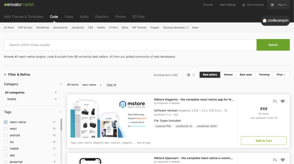Sort by Newest
The width and height of the screenshot is (294, 164).
pyautogui.click(x=228, y=75)
